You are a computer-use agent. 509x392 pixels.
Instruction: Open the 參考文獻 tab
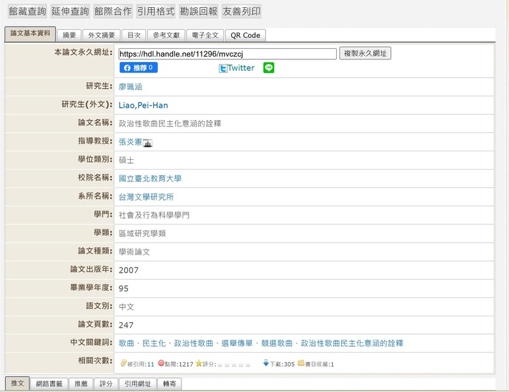pos(166,35)
